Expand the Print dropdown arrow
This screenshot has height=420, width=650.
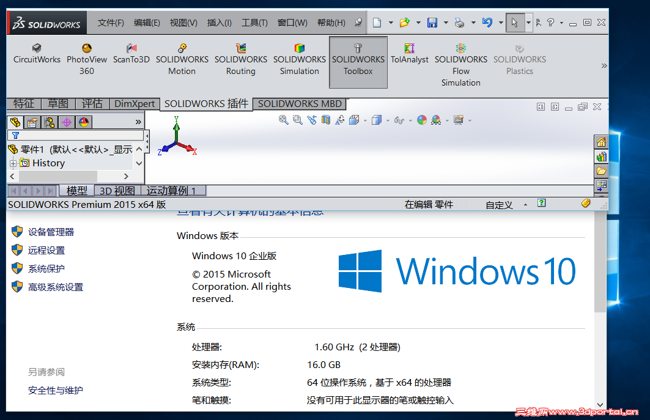coord(473,23)
